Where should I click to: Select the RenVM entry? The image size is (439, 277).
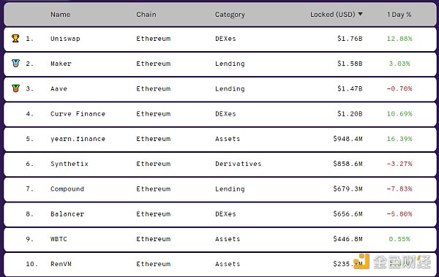pyautogui.click(x=61, y=264)
